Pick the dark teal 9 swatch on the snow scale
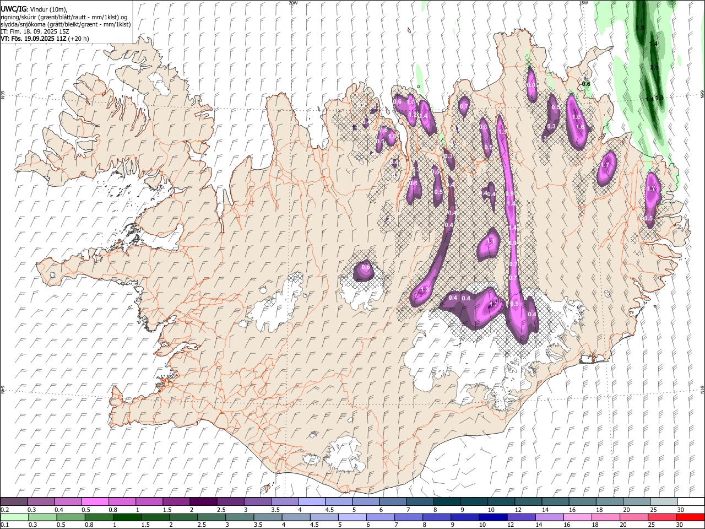 (474, 501)
